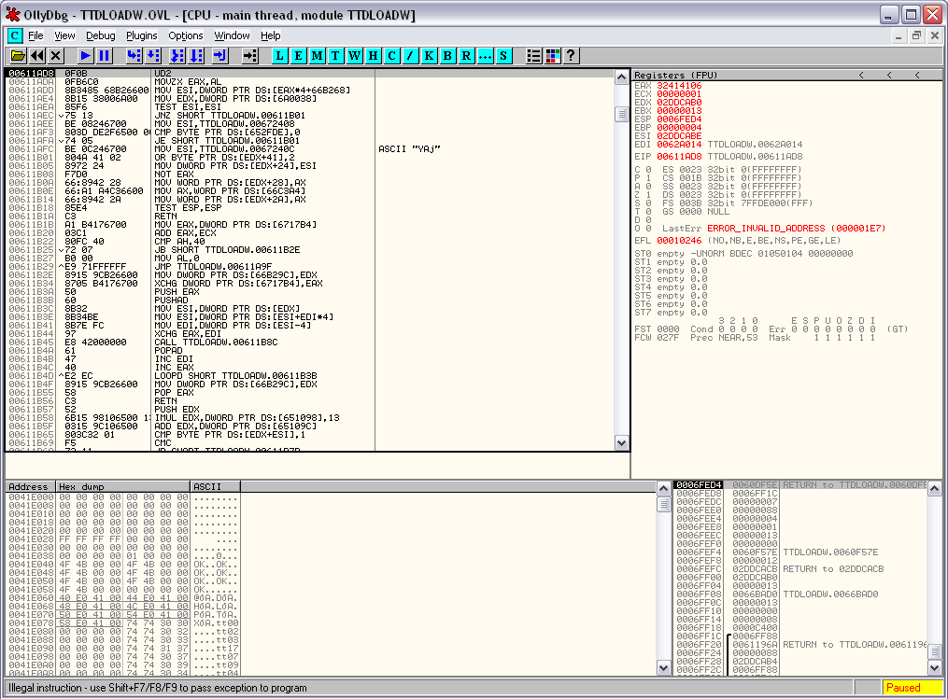
Task: Click the Address column header in dump pane
Action: click(30, 486)
